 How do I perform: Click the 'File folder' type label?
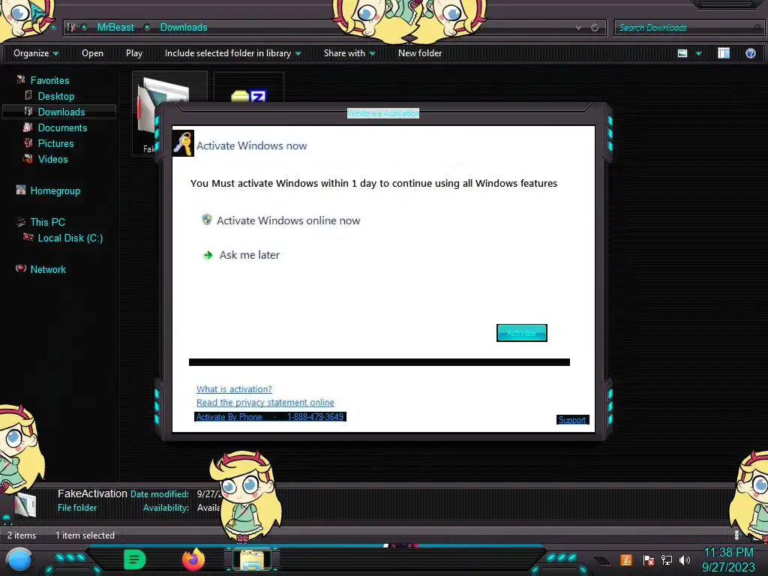(77, 508)
